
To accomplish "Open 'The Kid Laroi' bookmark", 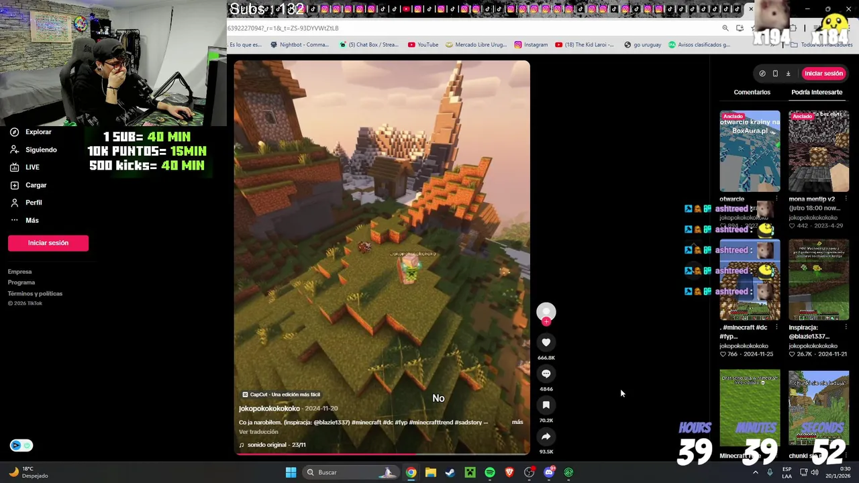I will click(584, 44).
